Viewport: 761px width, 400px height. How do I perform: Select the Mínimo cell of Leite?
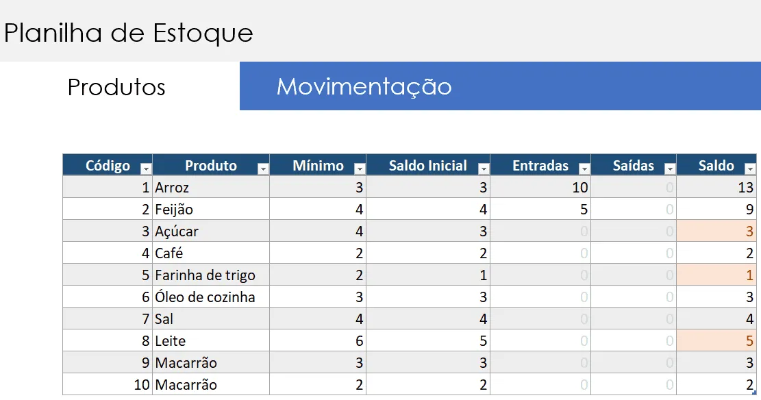click(x=318, y=340)
